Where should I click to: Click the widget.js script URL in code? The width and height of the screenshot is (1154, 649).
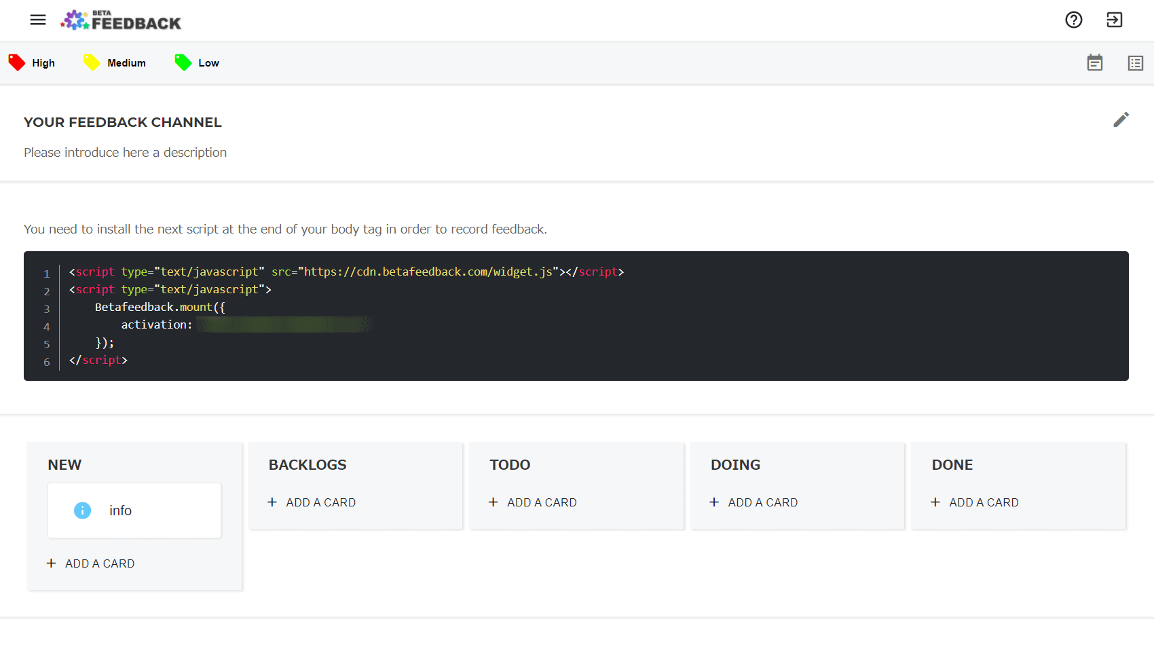click(x=428, y=272)
